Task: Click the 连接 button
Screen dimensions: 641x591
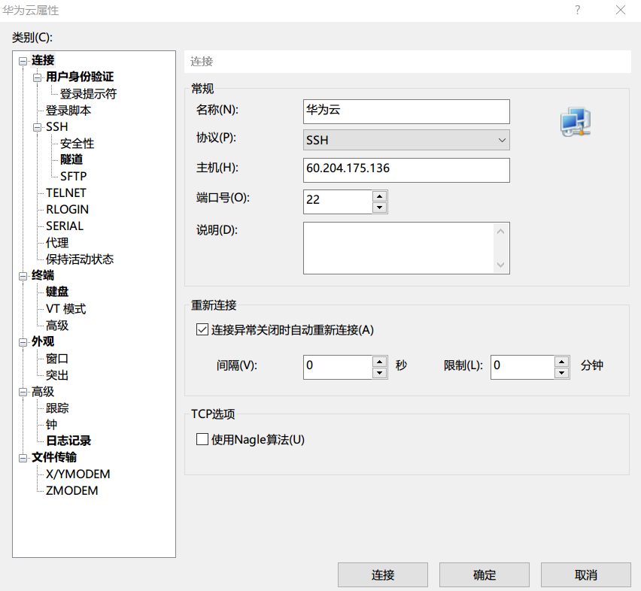Action: point(383,574)
